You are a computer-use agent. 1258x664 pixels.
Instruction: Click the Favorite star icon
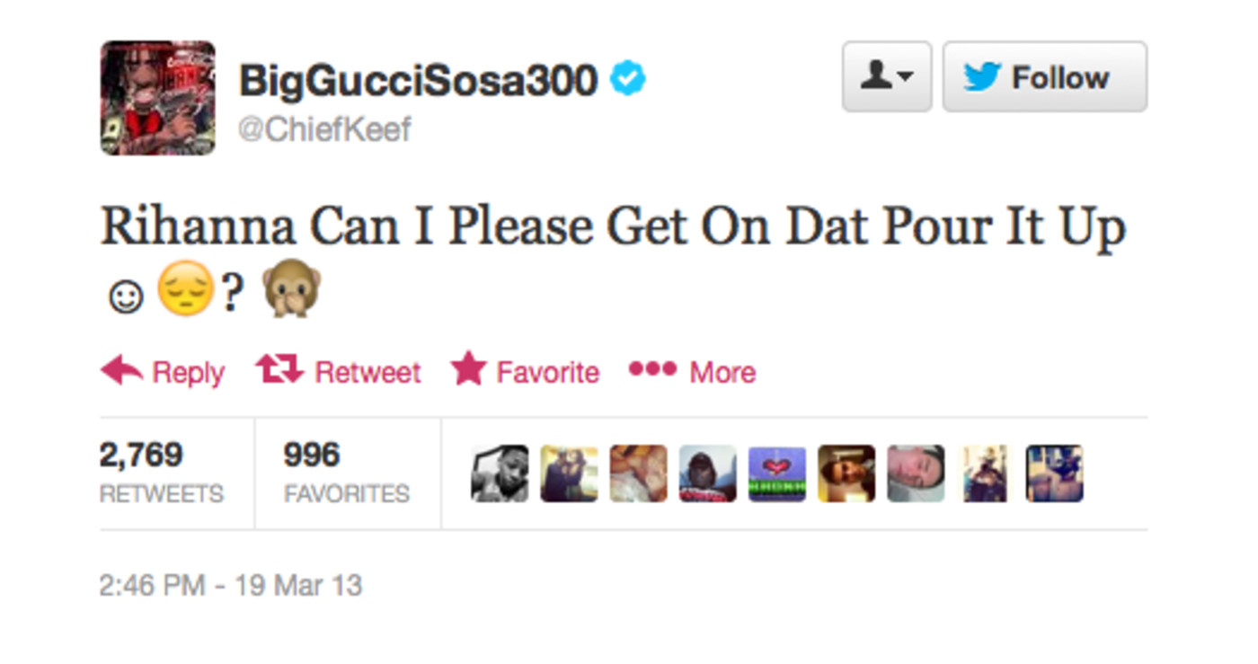coord(468,368)
